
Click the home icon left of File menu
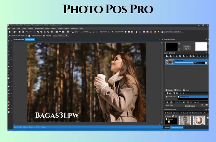point(9,29)
